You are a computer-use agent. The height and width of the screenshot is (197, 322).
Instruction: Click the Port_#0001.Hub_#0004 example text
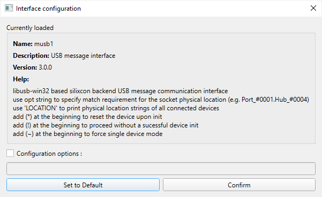tap(275, 100)
